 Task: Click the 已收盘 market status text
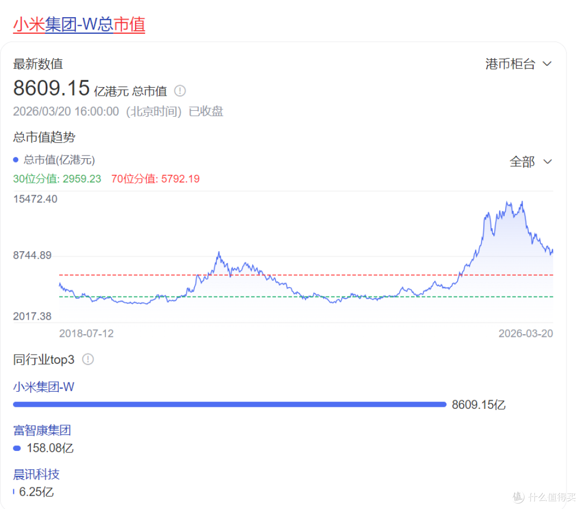point(206,111)
